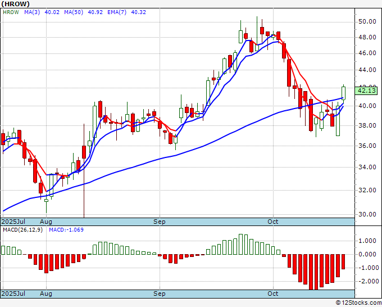Click the EMA(7) value 40.32
This screenshot has width=382, height=307.
139,12
